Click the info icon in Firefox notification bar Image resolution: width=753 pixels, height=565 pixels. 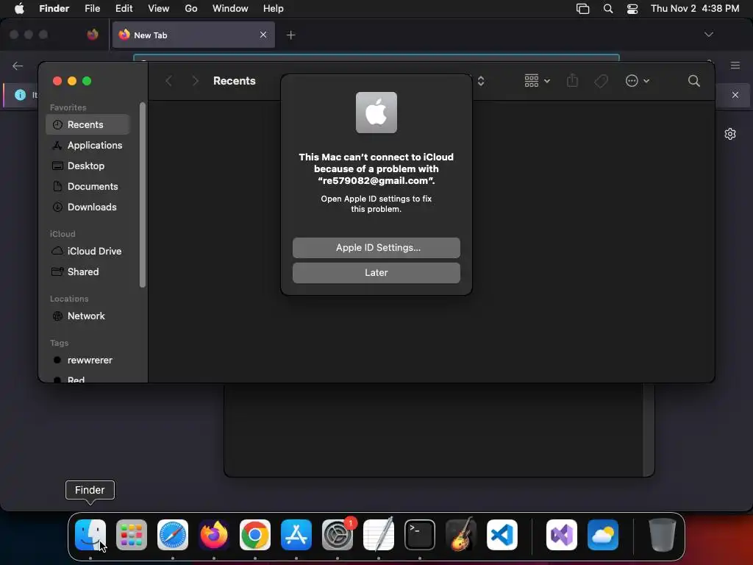[x=20, y=95]
